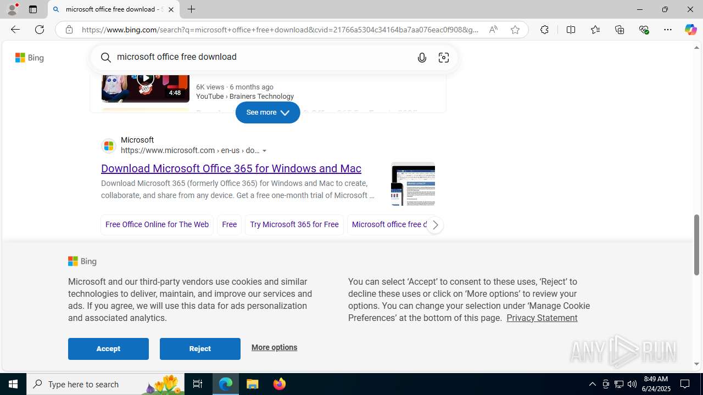Click the taskbar search box

(105, 384)
